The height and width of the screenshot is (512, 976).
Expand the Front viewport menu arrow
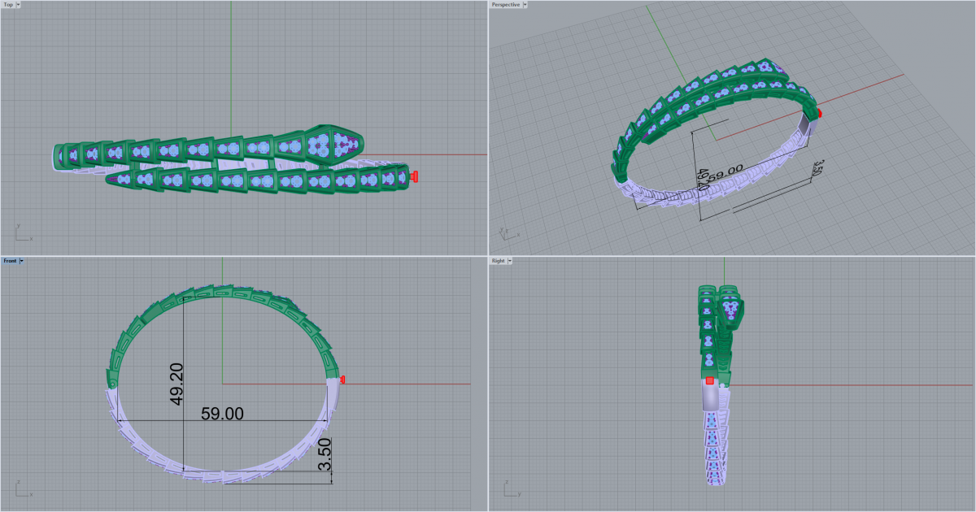[22, 261]
